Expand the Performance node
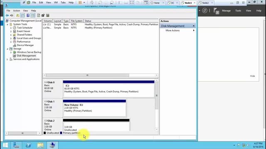266x149 pixels. tap(11, 42)
